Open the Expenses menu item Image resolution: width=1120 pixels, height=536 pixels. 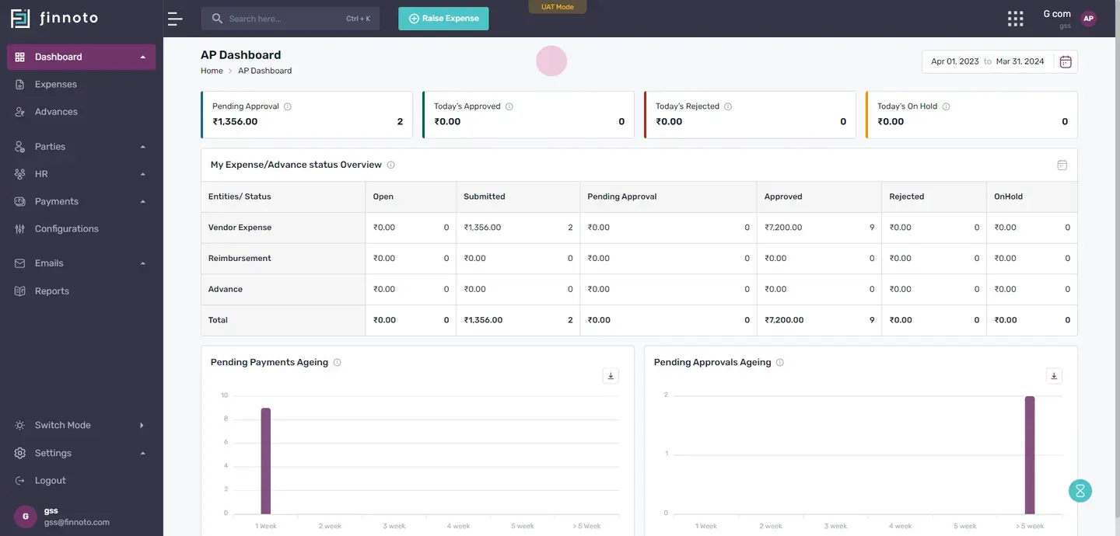[x=81, y=84]
